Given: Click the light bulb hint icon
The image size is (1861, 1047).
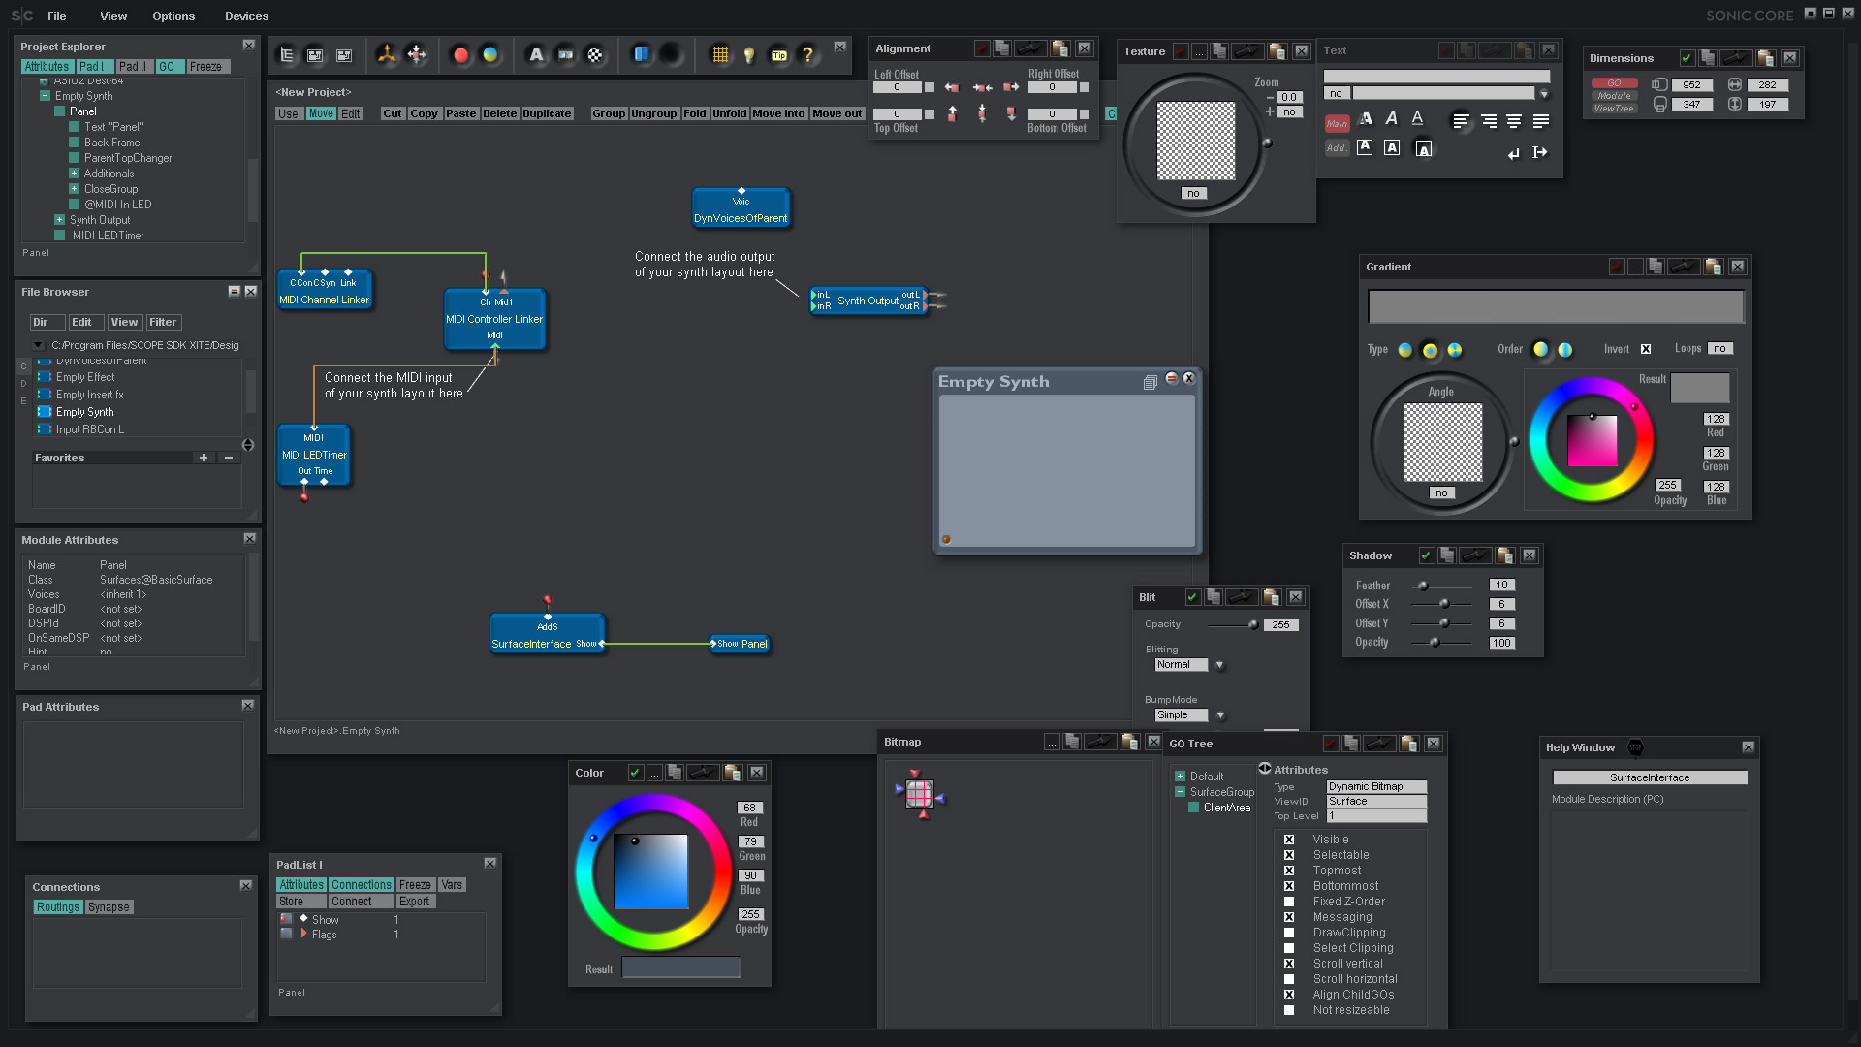Looking at the screenshot, I should (x=749, y=55).
